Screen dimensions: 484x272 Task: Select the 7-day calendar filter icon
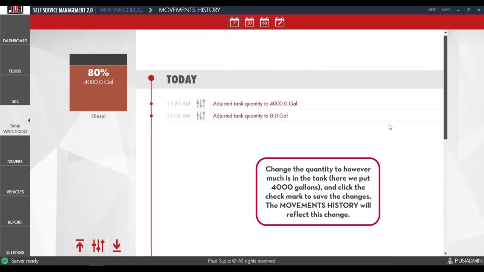coord(234,22)
